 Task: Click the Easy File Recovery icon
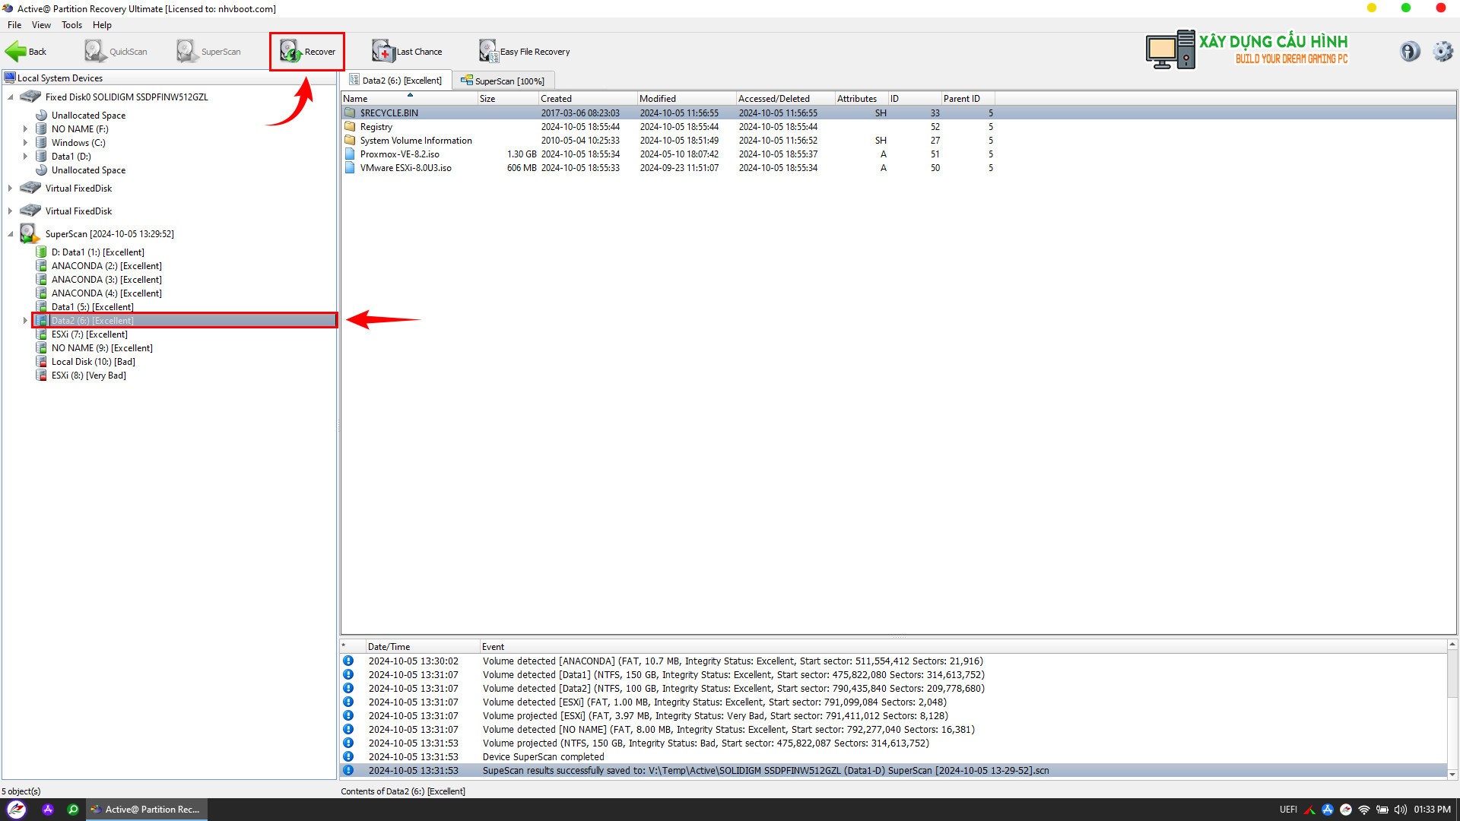(x=488, y=51)
